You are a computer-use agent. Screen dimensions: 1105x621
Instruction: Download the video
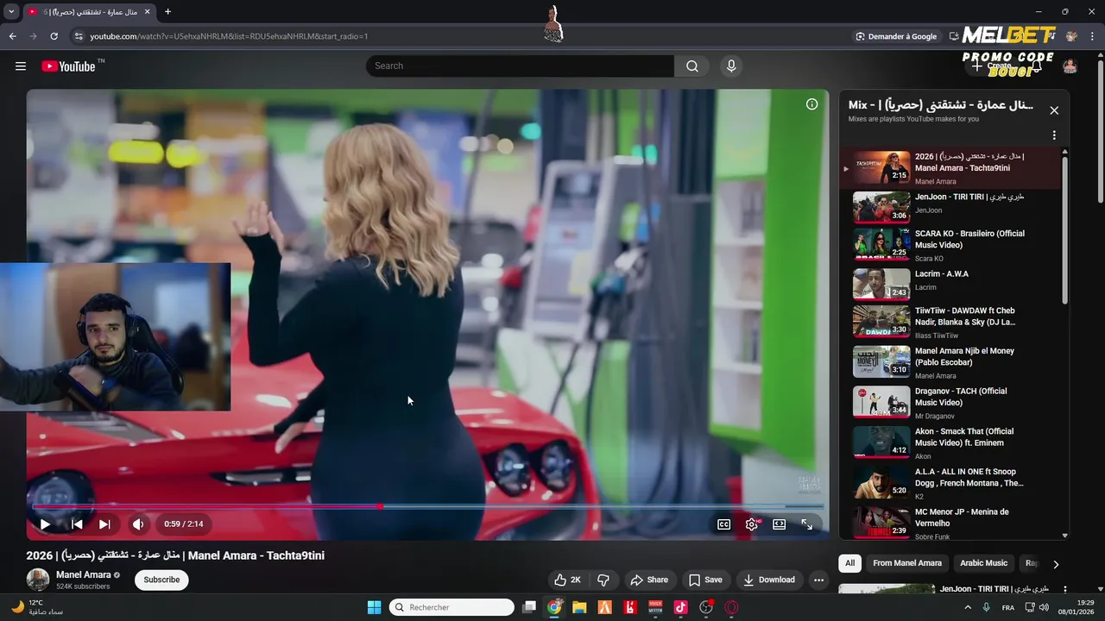click(x=769, y=580)
